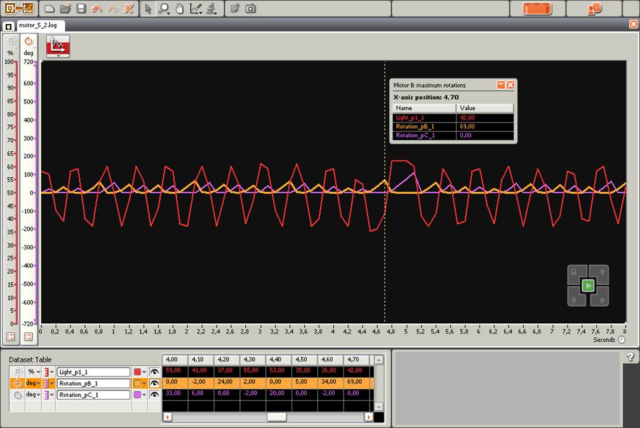Click the Open file folder icon
Screen dimensions: 640x428
(x=65, y=9)
